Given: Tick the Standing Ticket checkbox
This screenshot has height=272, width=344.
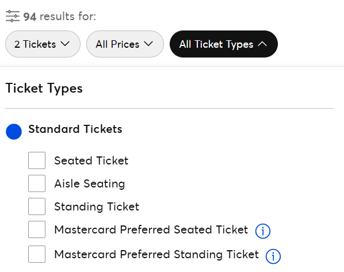Looking at the screenshot, I should pyautogui.click(x=37, y=206).
